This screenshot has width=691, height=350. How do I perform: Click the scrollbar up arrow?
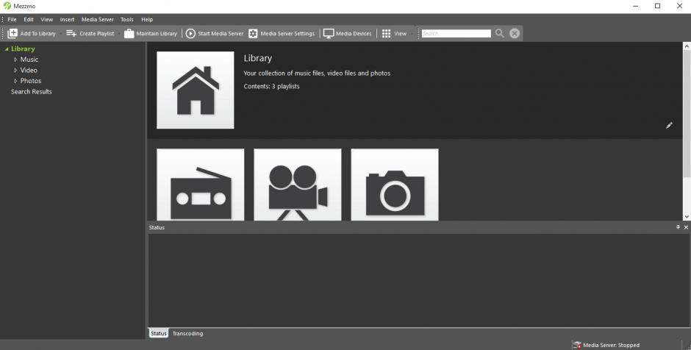[687, 46]
